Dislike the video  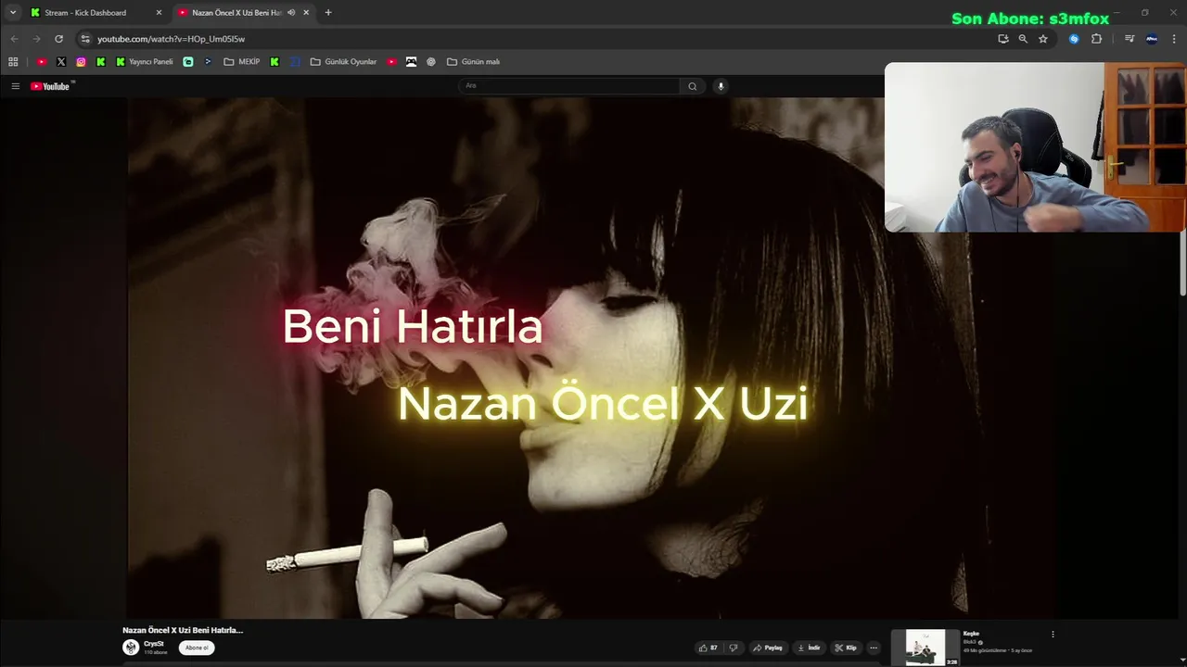[x=734, y=648]
